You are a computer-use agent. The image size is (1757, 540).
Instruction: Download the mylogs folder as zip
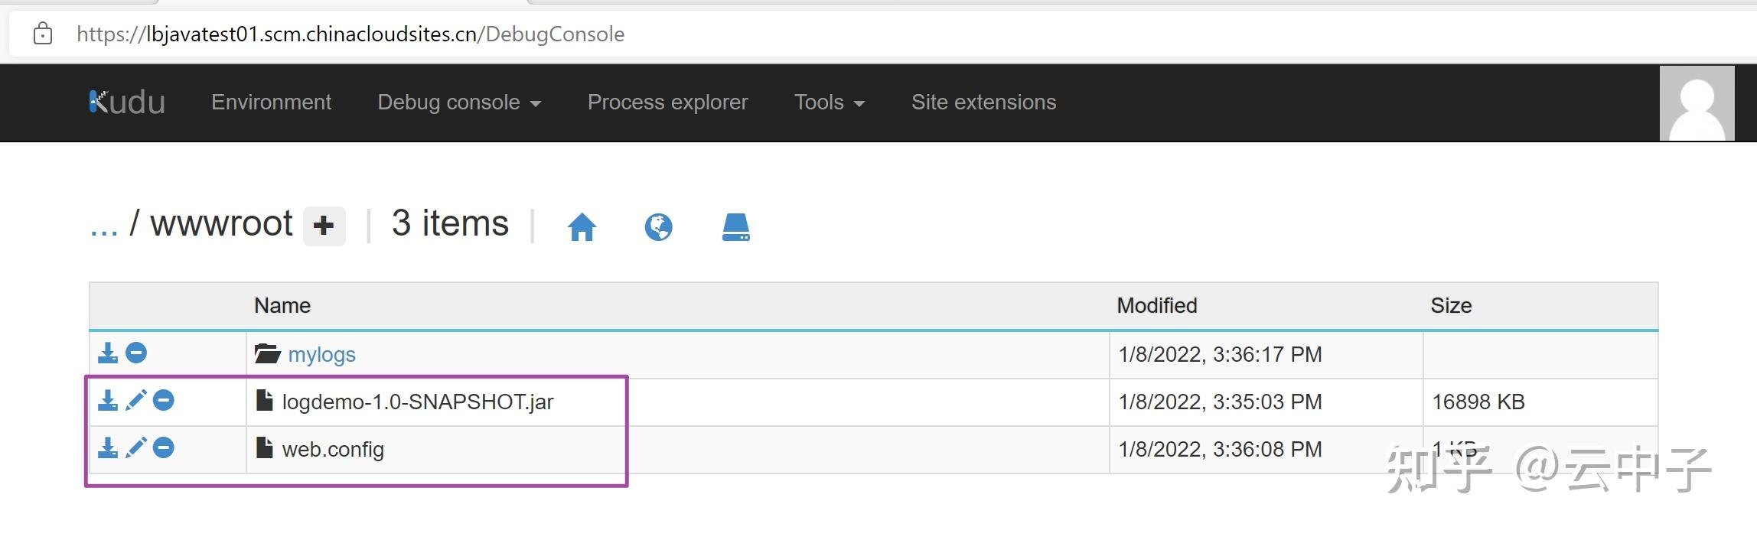[108, 353]
